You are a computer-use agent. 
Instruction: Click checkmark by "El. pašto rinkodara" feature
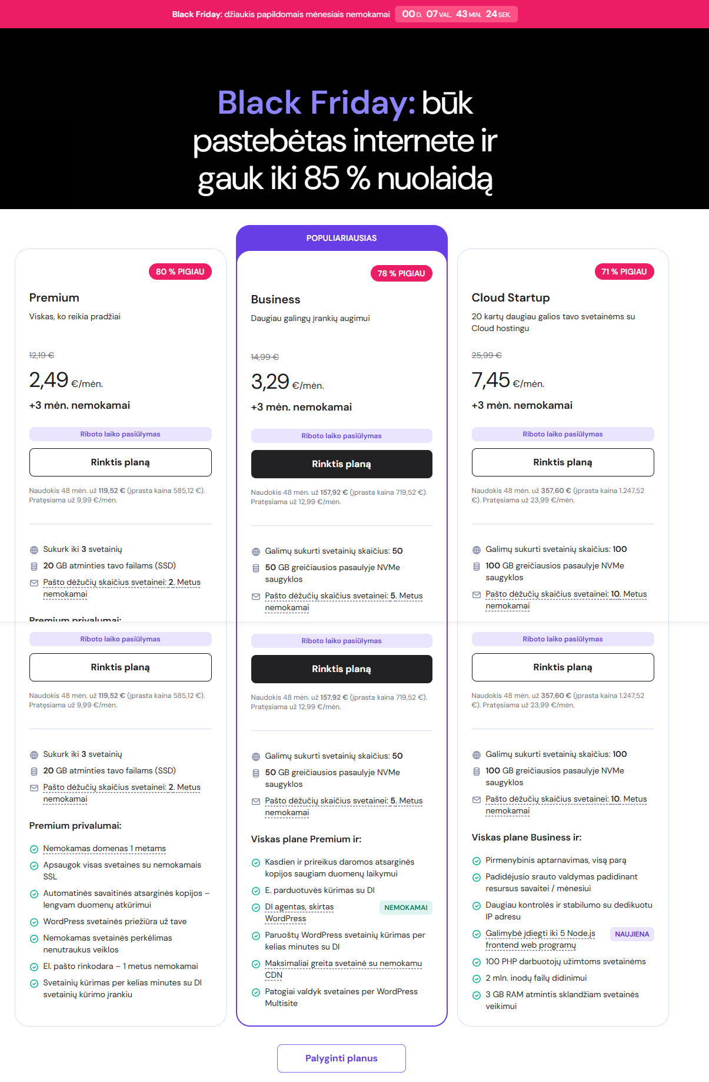click(34, 967)
